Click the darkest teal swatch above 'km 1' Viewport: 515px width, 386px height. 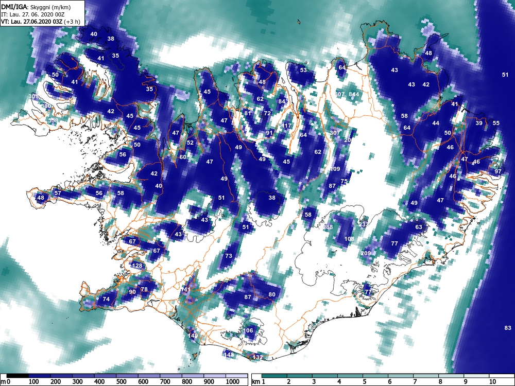[x=274, y=376]
